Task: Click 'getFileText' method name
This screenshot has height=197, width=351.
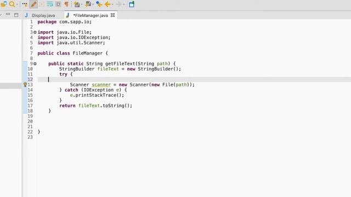Action: 120,63
